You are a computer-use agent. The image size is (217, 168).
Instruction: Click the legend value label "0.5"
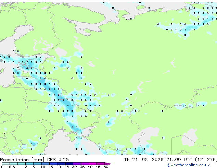(x=12, y=167)
